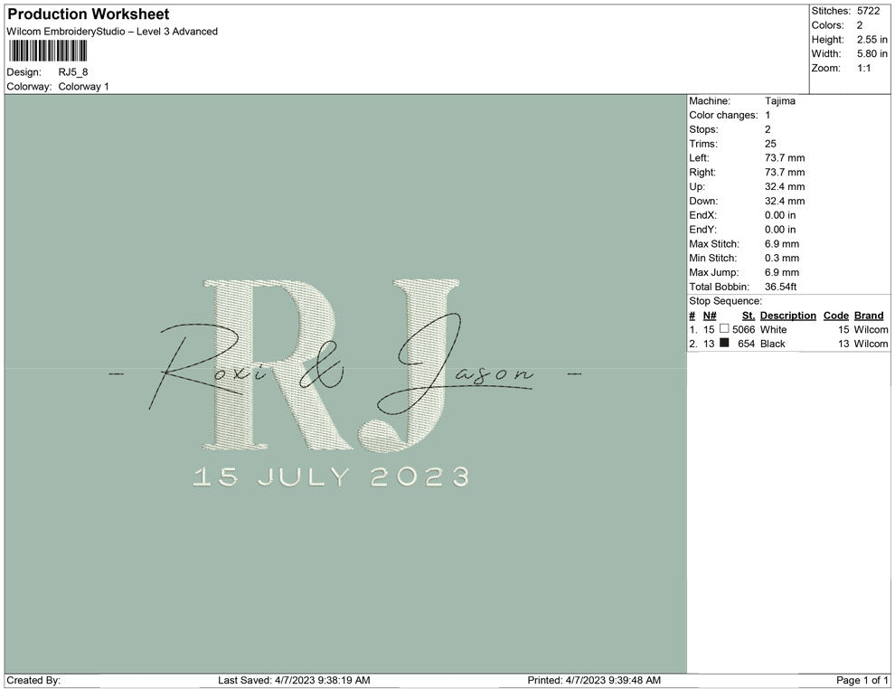Click the N# column header
The height and width of the screenshot is (689, 895).
point(710,316)
